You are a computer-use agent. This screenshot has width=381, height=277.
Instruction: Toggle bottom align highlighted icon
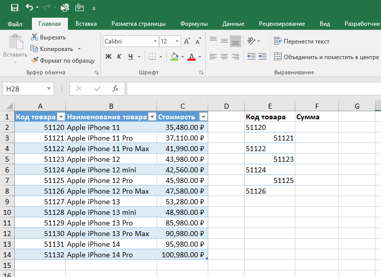(236, 41)
